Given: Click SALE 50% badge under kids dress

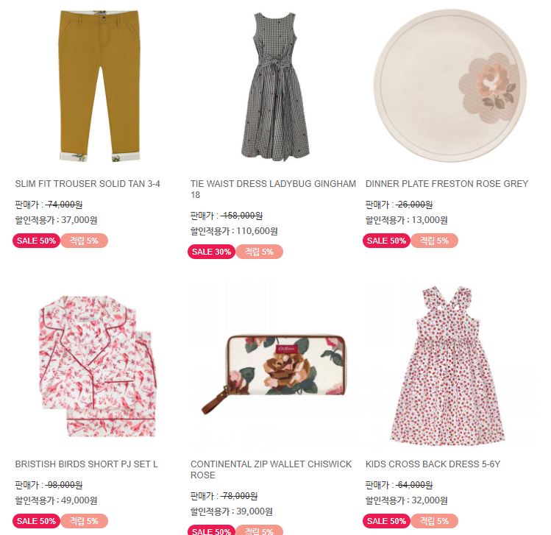Looking at the screenshot, I should click(386, 521).
